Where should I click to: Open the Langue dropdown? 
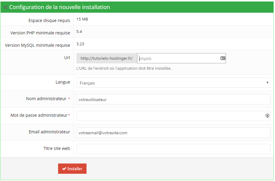coord(173,82)
